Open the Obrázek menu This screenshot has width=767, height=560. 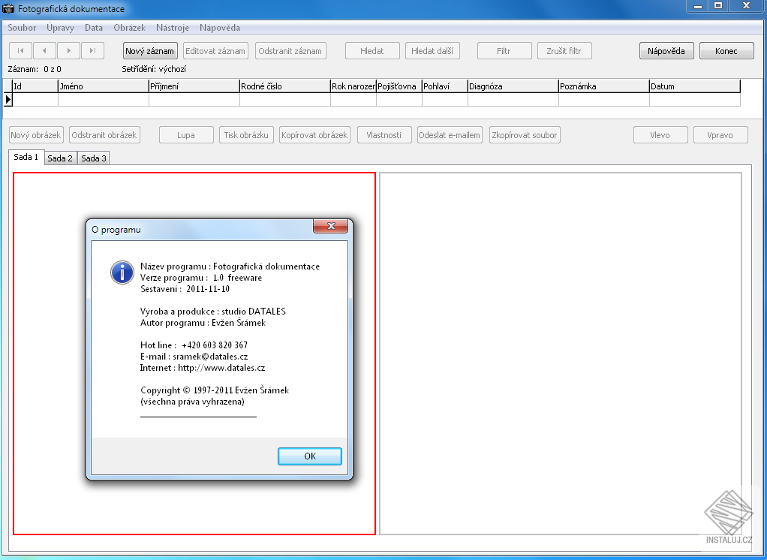(x=129, y=28)
